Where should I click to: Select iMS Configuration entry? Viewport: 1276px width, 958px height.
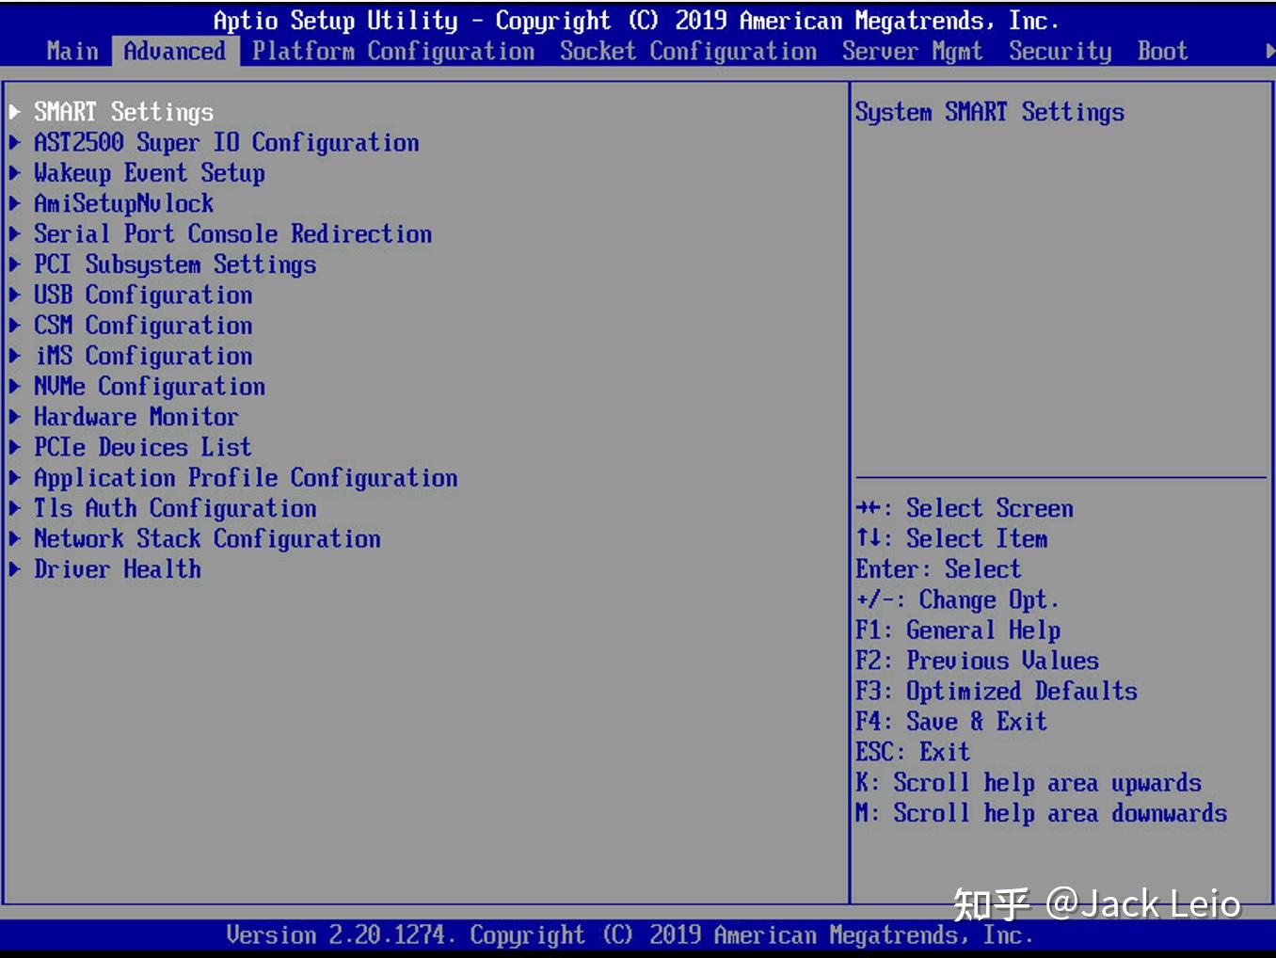[x=143, y=356]
